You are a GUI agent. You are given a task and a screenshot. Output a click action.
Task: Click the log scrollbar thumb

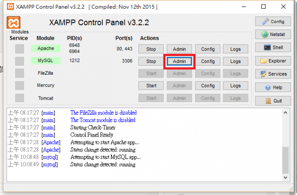pos(286,160)
